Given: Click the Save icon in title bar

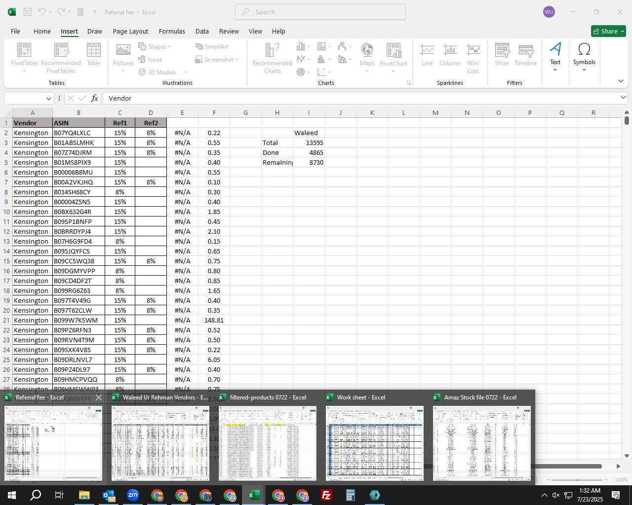Looking at the screenshot, I should tap(28, 12).
